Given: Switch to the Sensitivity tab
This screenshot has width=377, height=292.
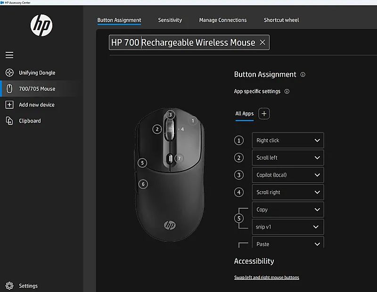Looking at the screenshot, I should tap(170, 20).
